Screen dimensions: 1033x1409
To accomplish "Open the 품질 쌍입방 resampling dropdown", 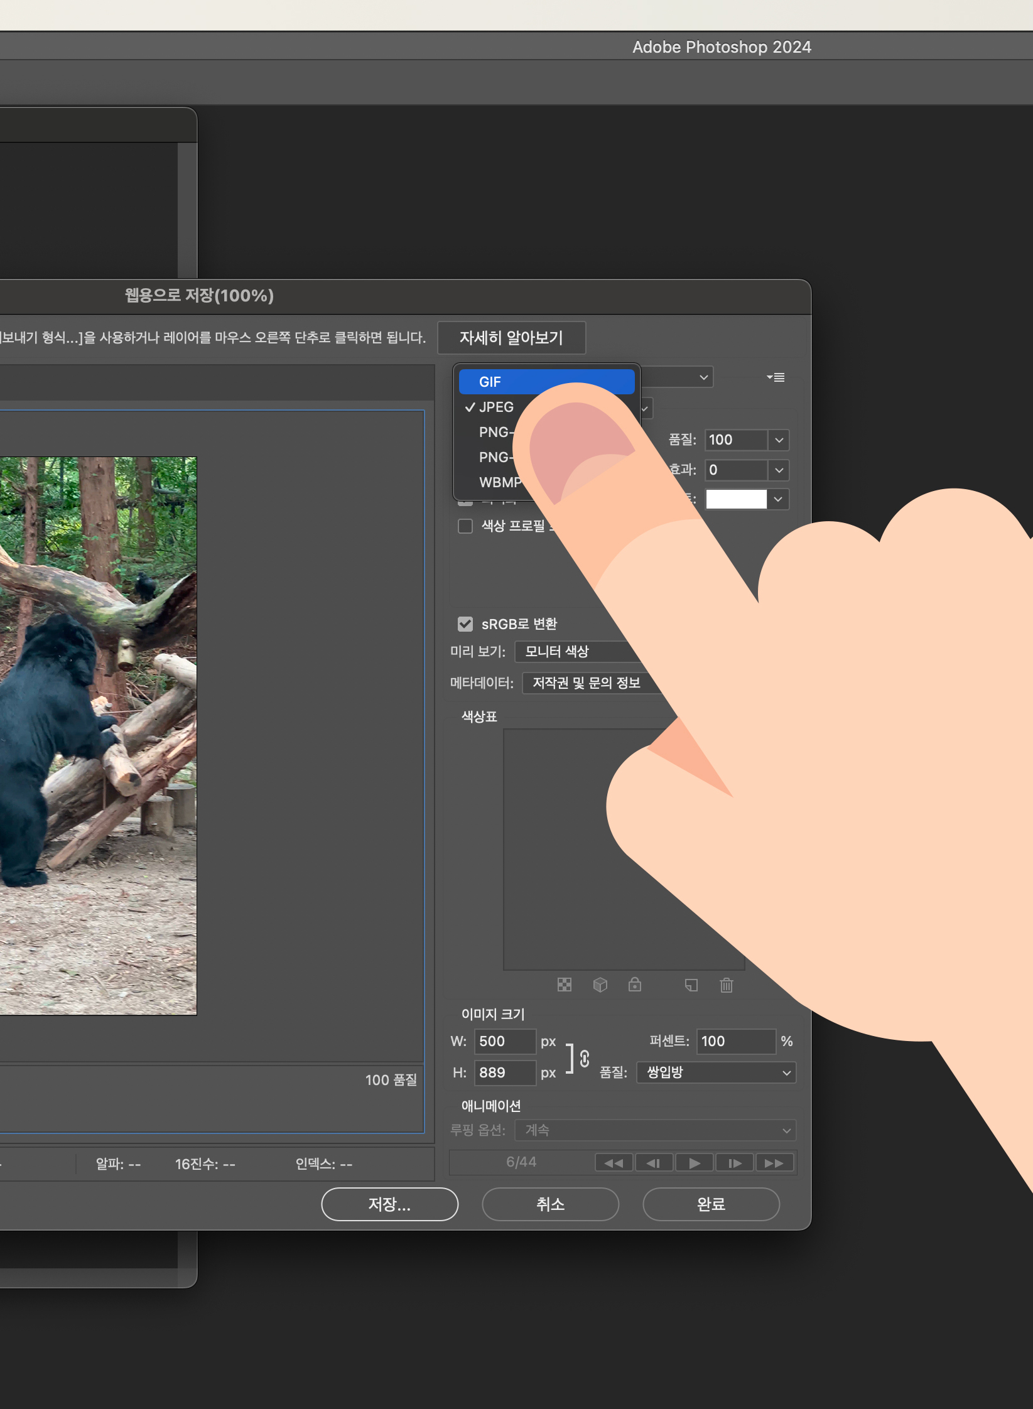I will [x=716, y=1072].
